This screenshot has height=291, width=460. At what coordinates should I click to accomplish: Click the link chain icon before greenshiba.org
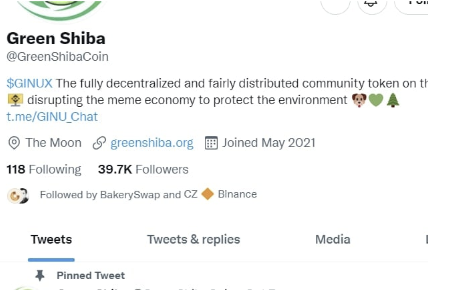(x=100, y=142)
